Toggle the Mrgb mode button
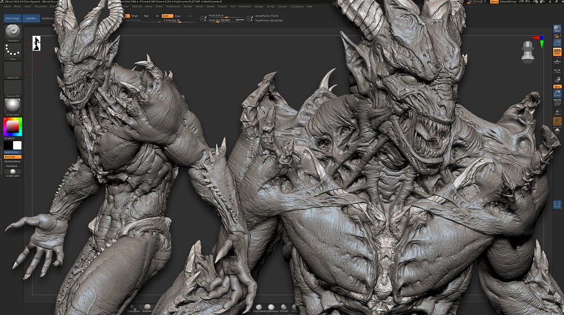 135,16
